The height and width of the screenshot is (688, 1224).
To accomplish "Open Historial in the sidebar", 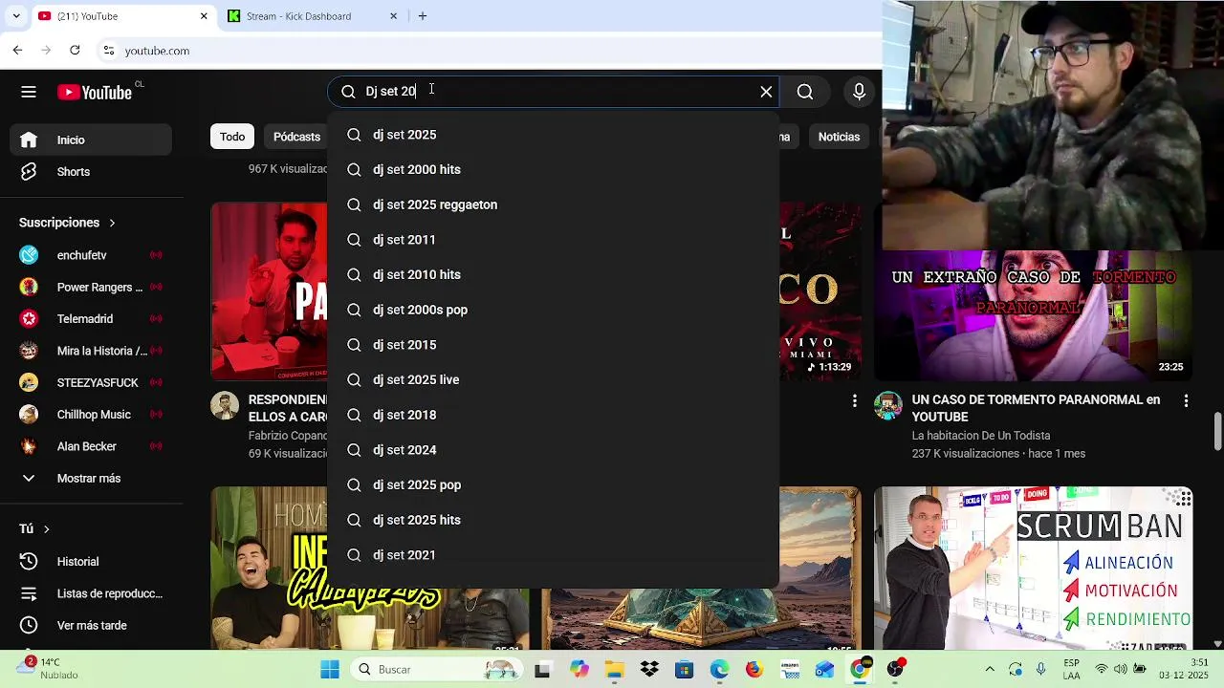I will point(92,562).
